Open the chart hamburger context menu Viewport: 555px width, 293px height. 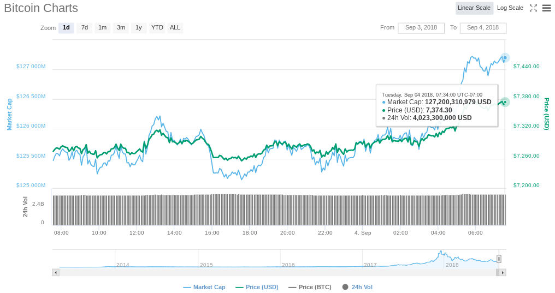pyautogui.click(x=547, y=8)
